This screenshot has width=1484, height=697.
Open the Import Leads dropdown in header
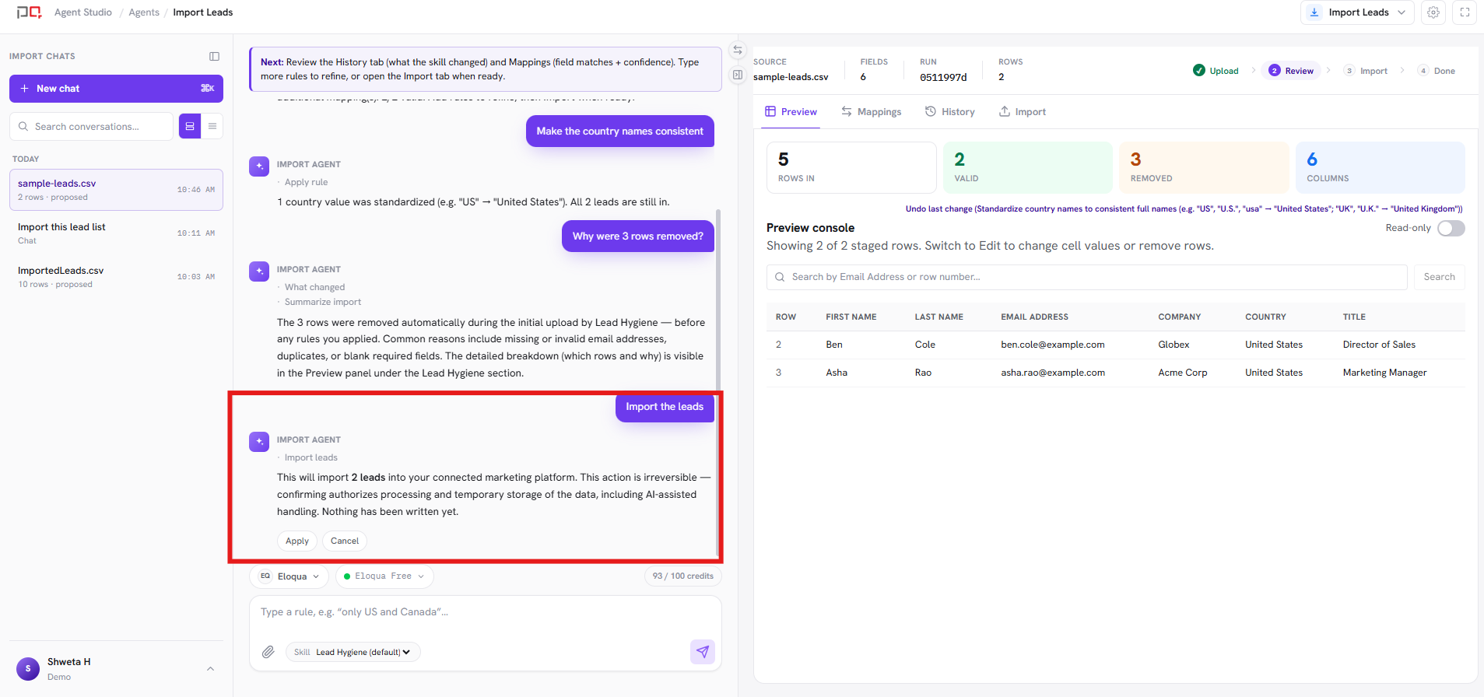coord(1357,12)
